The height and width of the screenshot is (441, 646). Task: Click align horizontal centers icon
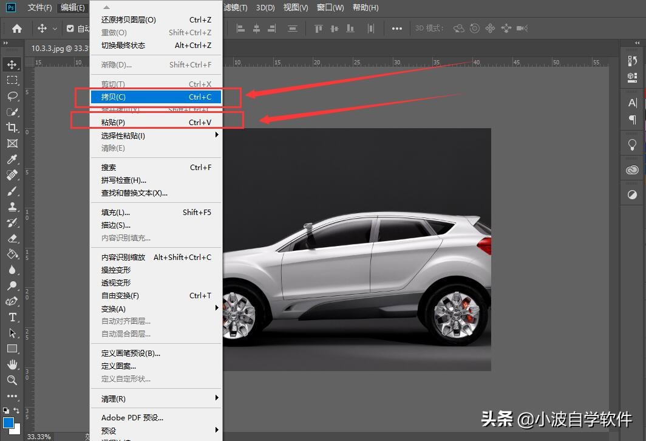[x=256, y=29]
